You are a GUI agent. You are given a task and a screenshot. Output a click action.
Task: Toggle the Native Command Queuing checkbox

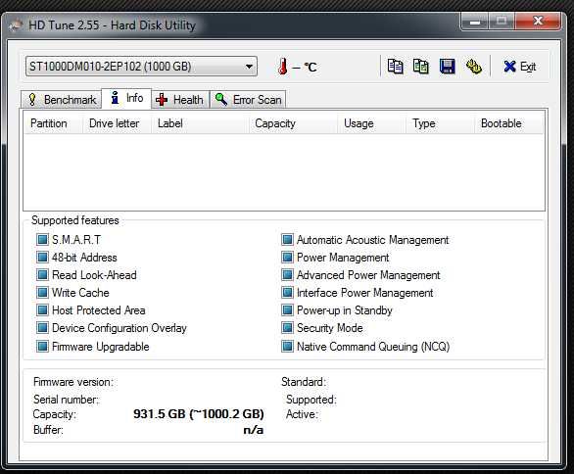click(287, 346)
